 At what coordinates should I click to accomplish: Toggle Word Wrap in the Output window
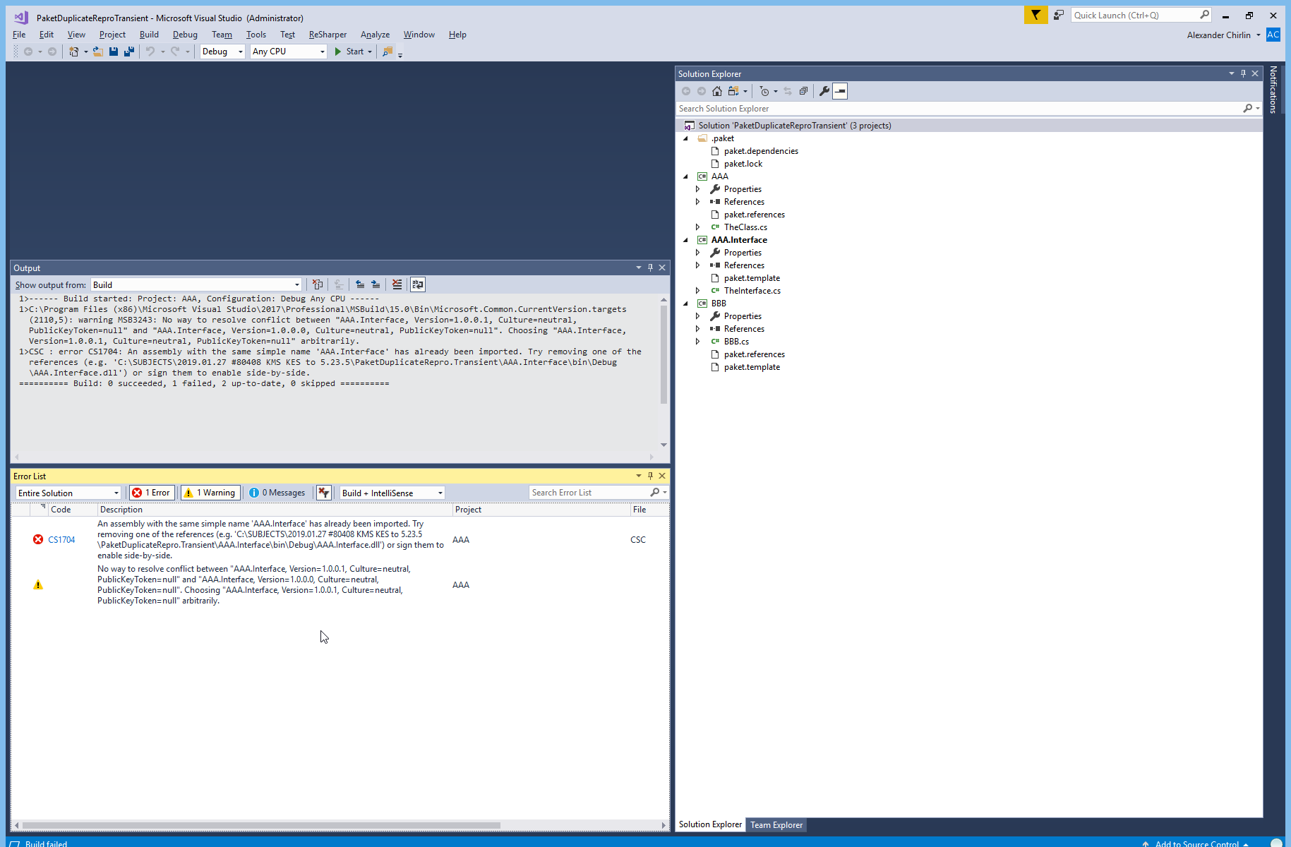[x=418, y=284]
